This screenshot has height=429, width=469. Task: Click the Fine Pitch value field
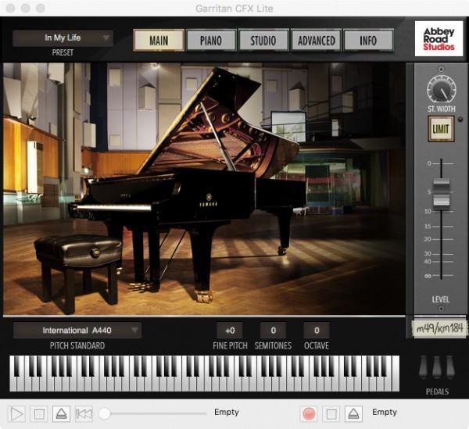click(x=230, y=331)
